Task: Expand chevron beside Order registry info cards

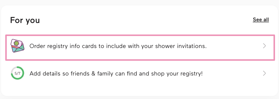Action: [x=265, y=46]
